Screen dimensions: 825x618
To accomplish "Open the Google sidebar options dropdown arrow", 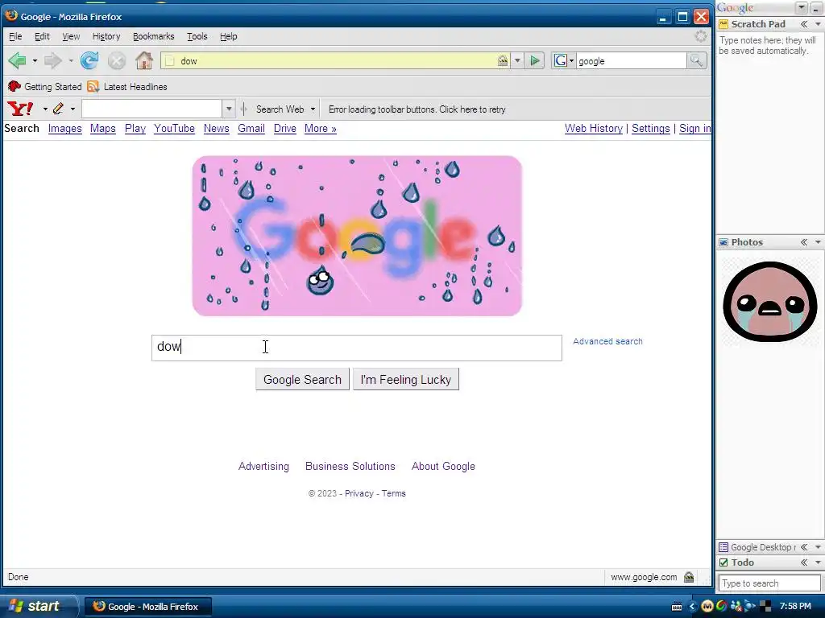I will coord(802,7).
